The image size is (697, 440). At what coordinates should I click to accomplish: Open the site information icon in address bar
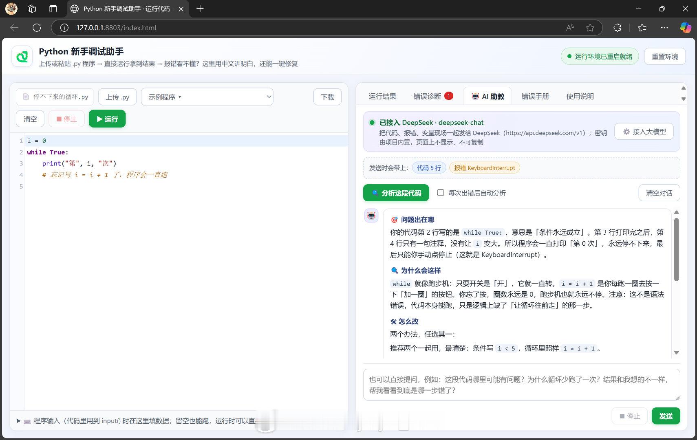point(64,28)
